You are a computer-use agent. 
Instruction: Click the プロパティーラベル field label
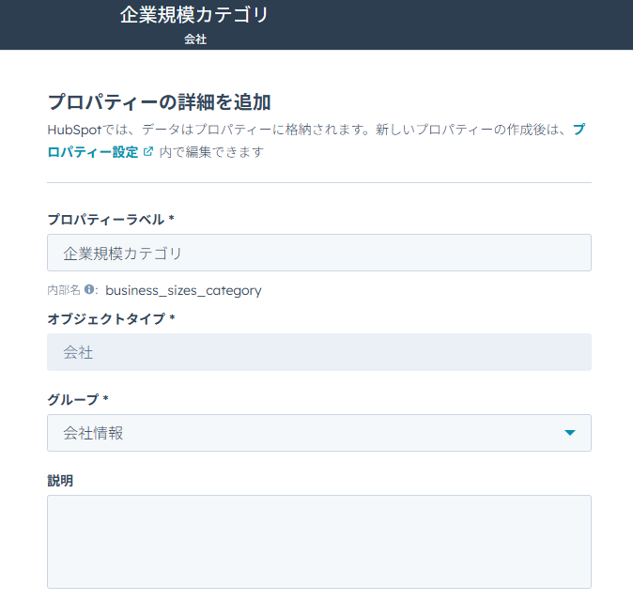tap(110, 219)
